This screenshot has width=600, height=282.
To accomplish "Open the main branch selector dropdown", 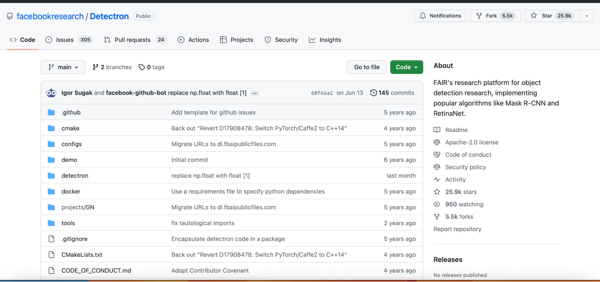I will [63, 67].
